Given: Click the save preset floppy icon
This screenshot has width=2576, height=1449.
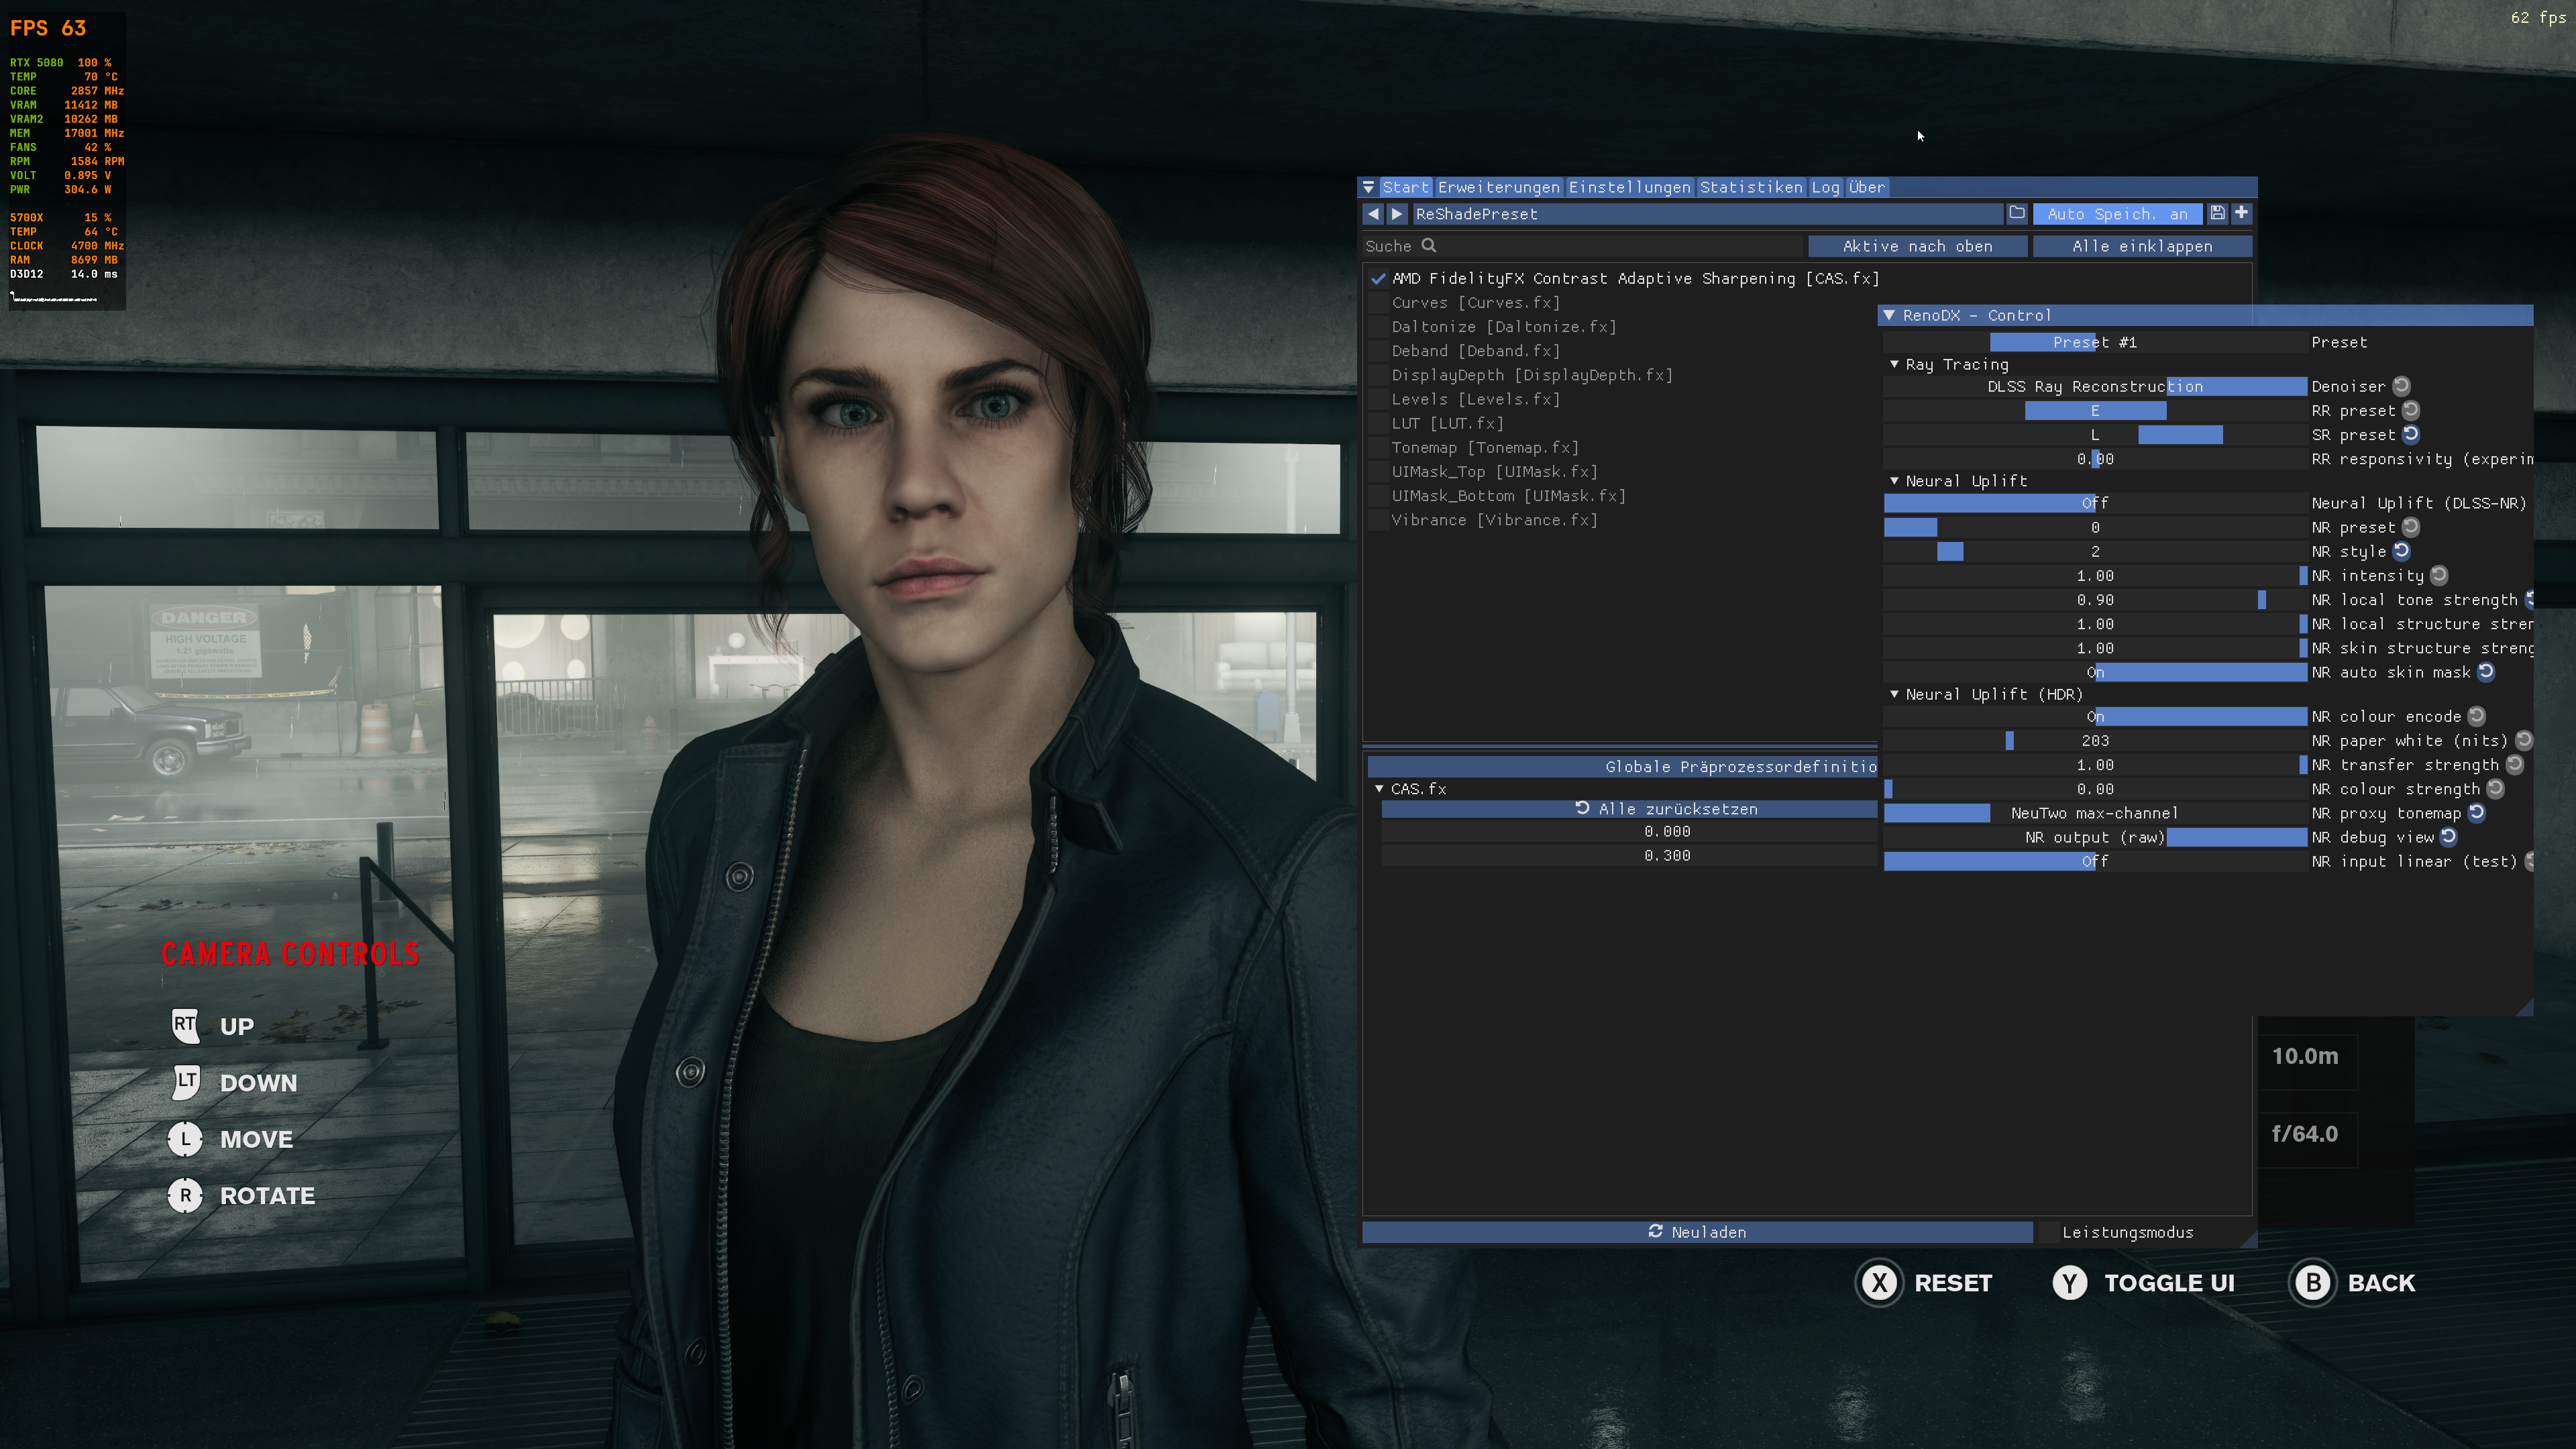Looking at the screenshot, I should pyautogui.click(x=2217, y=213).
